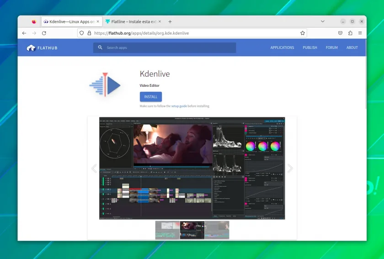The image size is (384, 259).
Task: Open the FORUM navigation link
Action: [331, 48]
